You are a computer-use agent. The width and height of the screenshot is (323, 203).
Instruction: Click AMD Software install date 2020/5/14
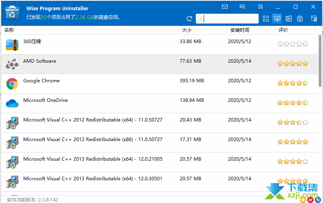pyautogui.click(x=239, y=61)
